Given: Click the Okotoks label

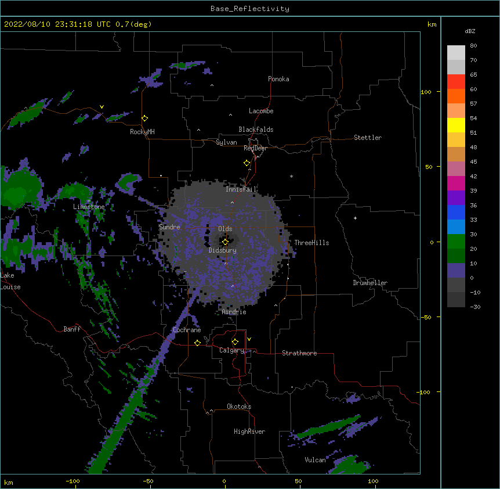Looking at the screenshot, I should pyautogui.click(x=239, y=407).
